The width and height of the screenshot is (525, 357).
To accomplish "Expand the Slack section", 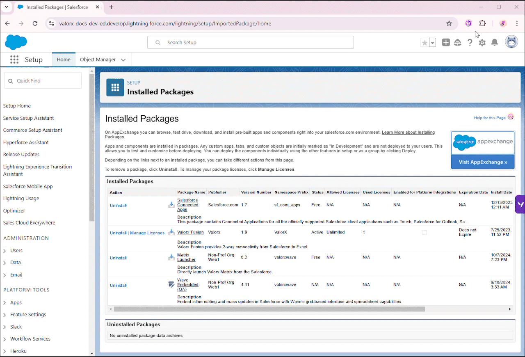I will 5,327.
